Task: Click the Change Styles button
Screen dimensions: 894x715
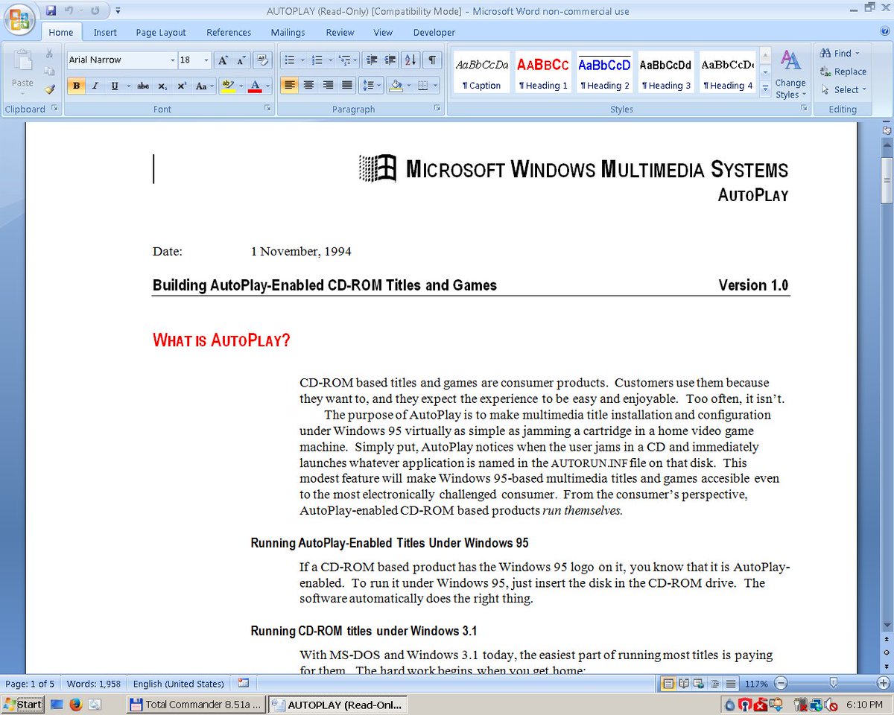Action: coord(790,74)
